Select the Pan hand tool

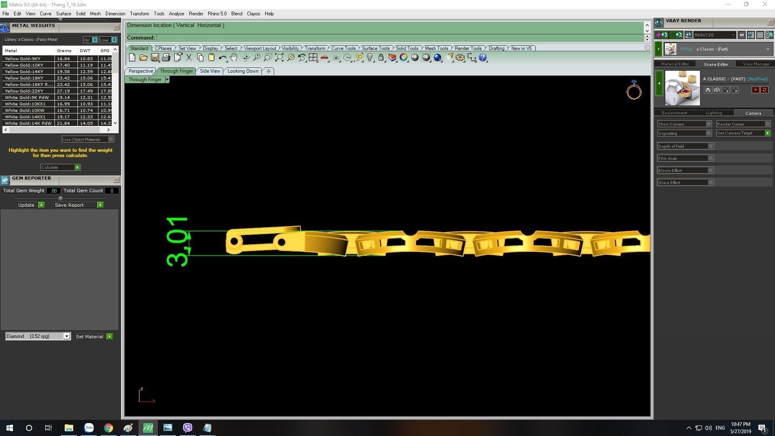[234, 58]
